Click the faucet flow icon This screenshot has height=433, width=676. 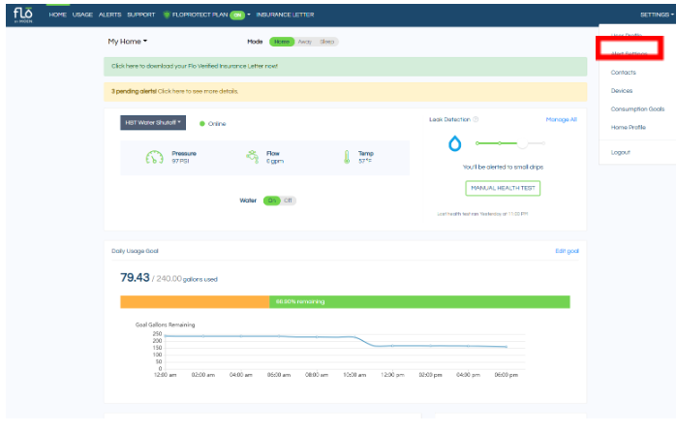pyautogui.click(x=252, y=157)
